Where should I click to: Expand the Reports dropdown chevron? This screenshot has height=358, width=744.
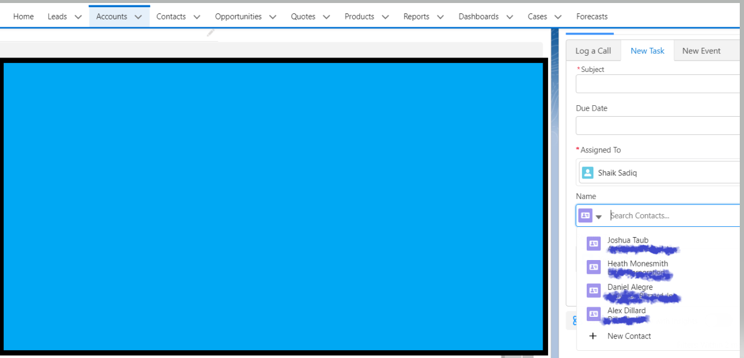[440, 17]
